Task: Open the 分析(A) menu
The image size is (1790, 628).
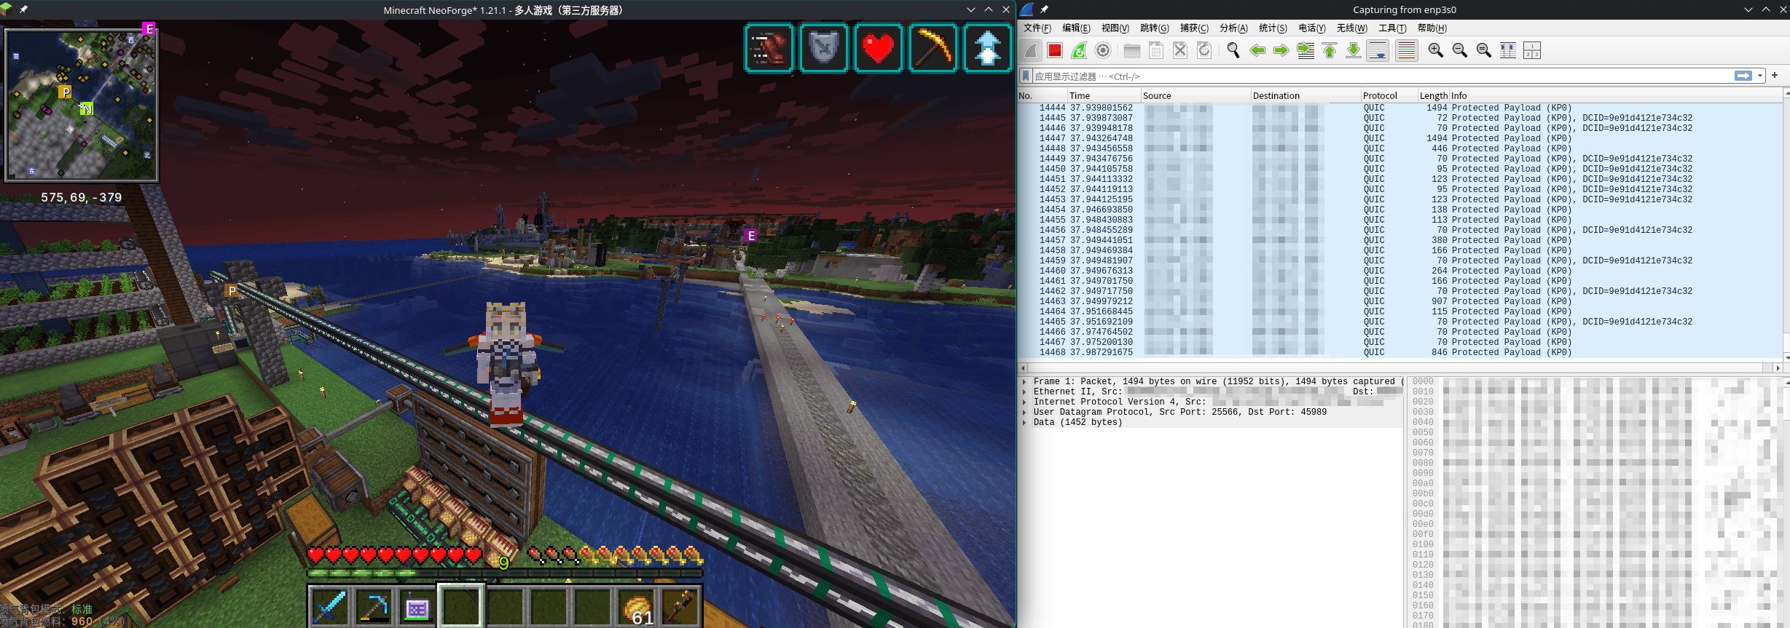Action: [1234, 28]
